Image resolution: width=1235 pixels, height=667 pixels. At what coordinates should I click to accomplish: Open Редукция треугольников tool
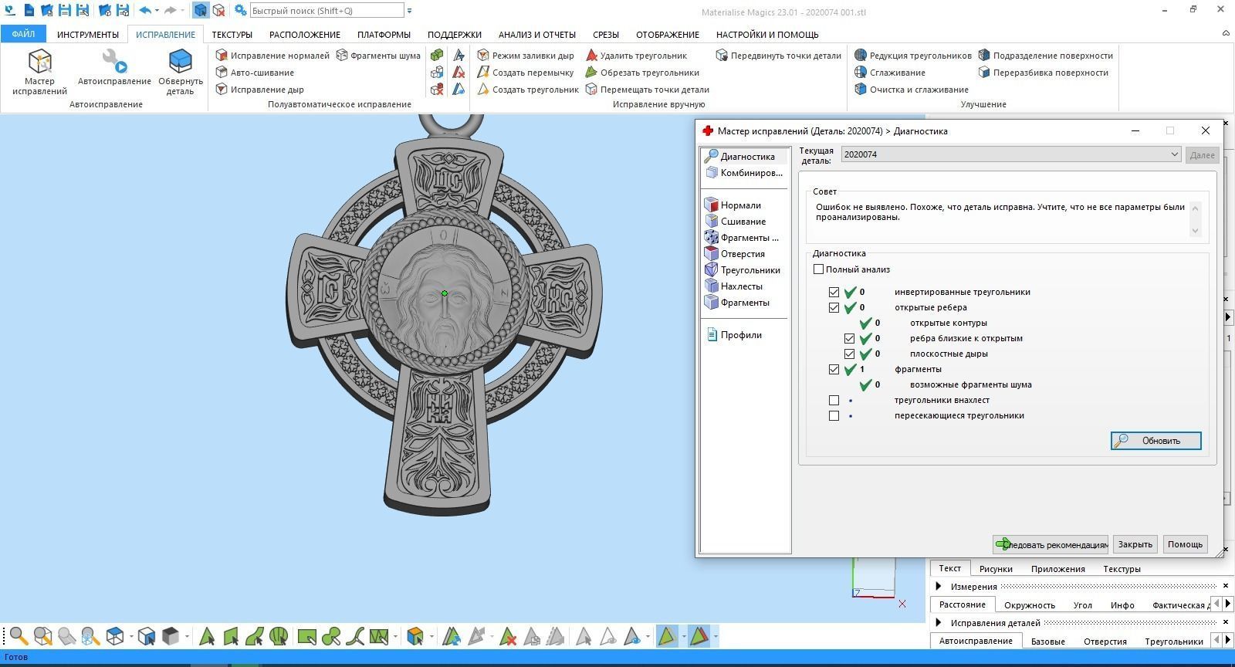point(913,56)
